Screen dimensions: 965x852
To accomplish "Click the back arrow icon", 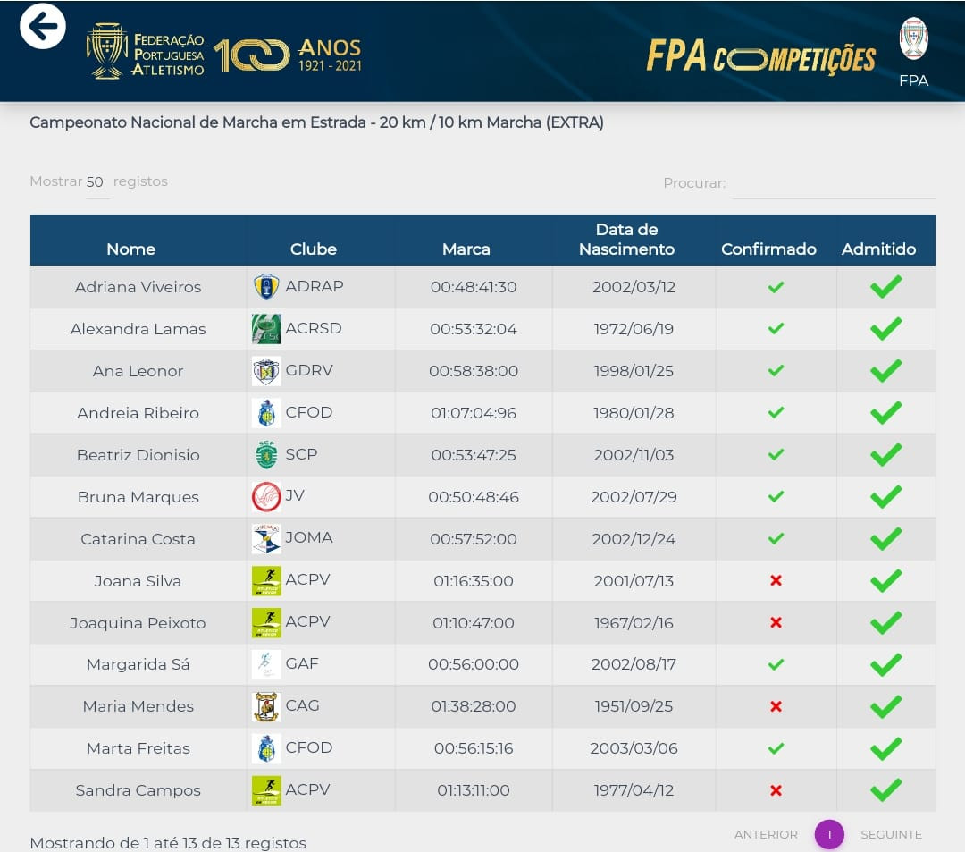I will tap(43, 26).
